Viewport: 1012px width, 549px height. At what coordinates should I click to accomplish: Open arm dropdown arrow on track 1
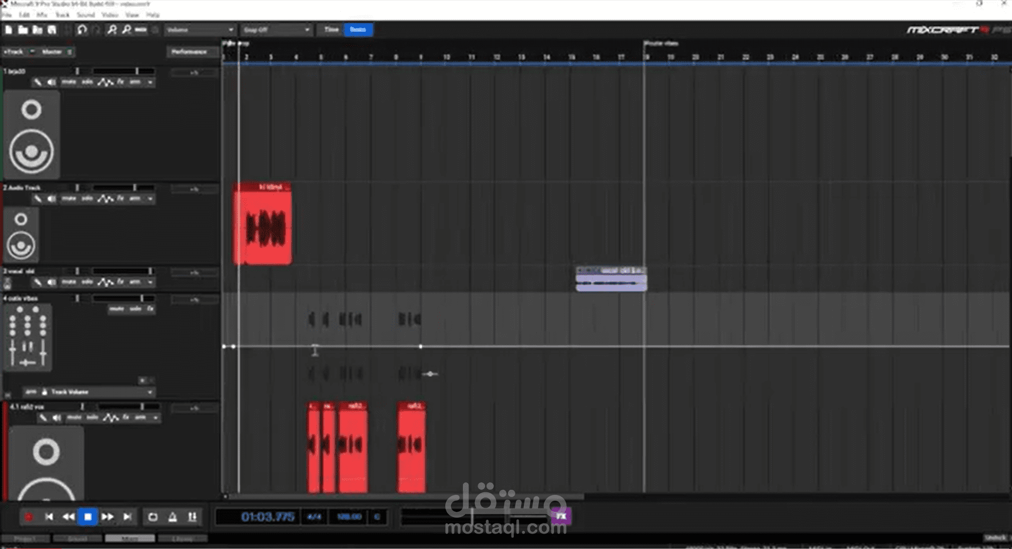[x=150, y=82]
